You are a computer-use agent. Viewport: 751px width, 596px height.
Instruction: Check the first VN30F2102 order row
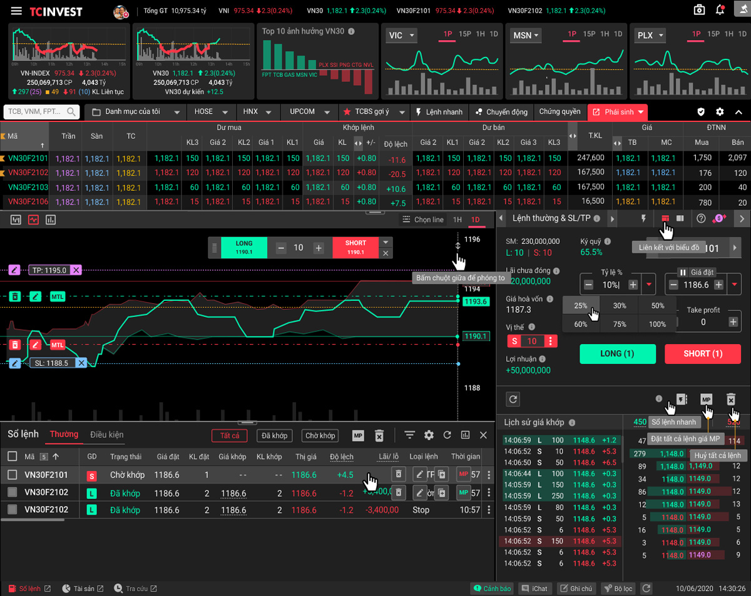tap(12, 492)
